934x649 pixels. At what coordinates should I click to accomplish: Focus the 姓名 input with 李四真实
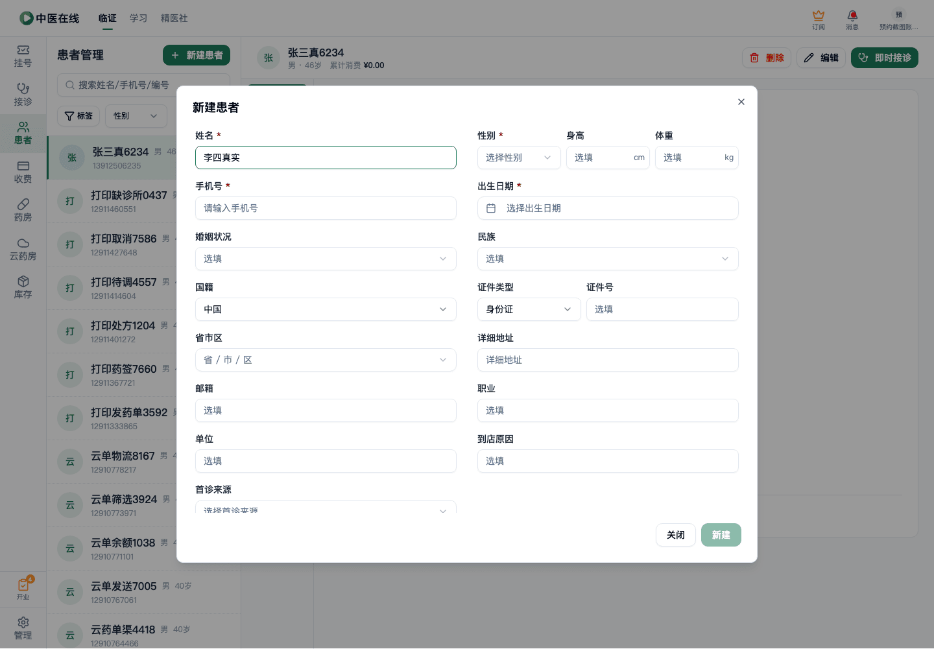coord(326,158)
